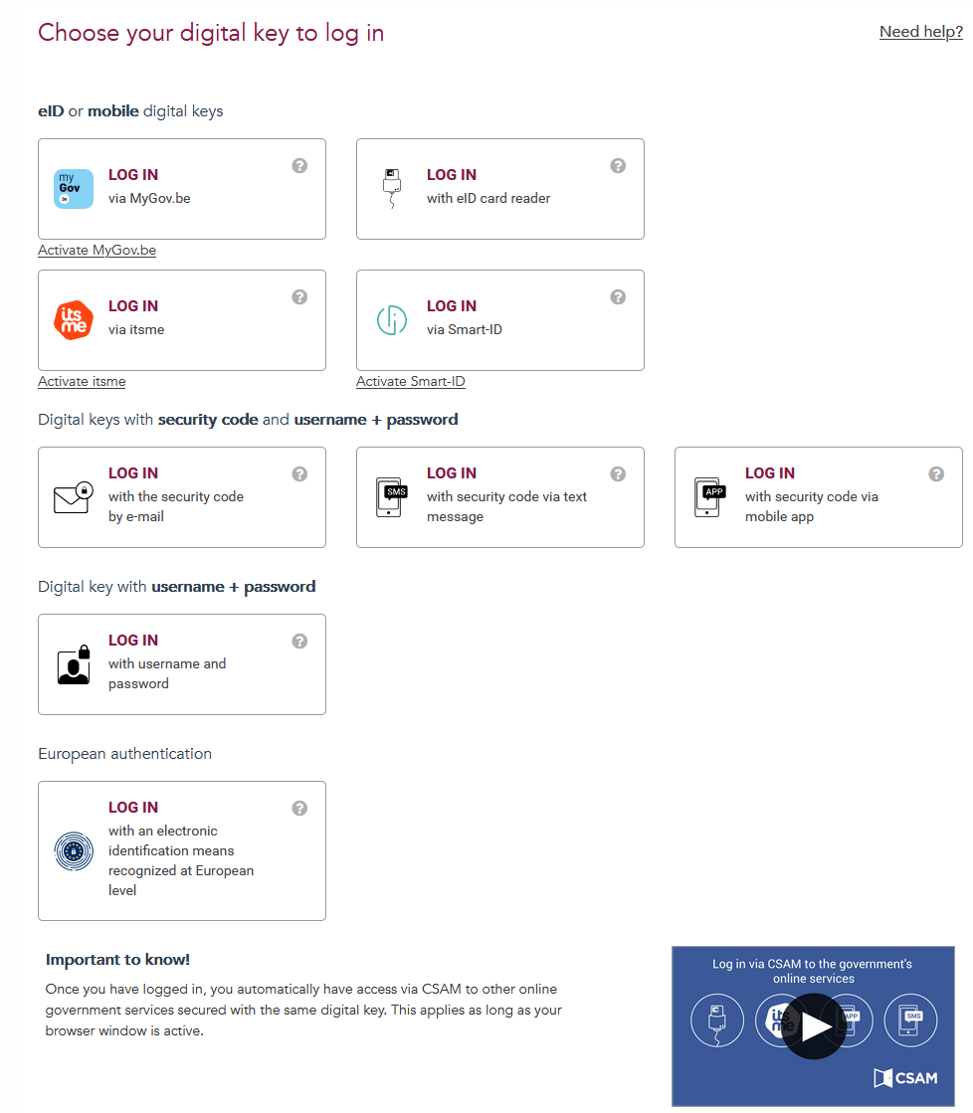The image size is (973, 1113).
Task: Follow the Activate MyGov.be link
Action: point(97,250)
